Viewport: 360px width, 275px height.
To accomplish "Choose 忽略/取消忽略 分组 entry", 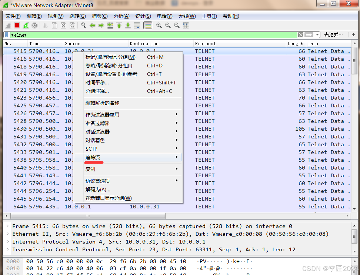I will tap(128, 66).
